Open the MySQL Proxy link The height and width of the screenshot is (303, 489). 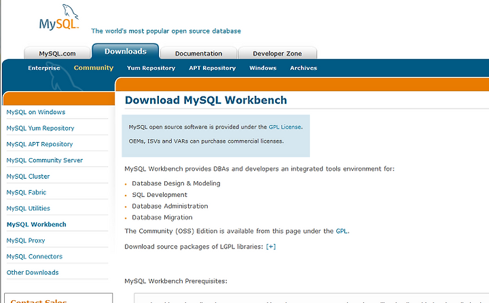(26, 240)
